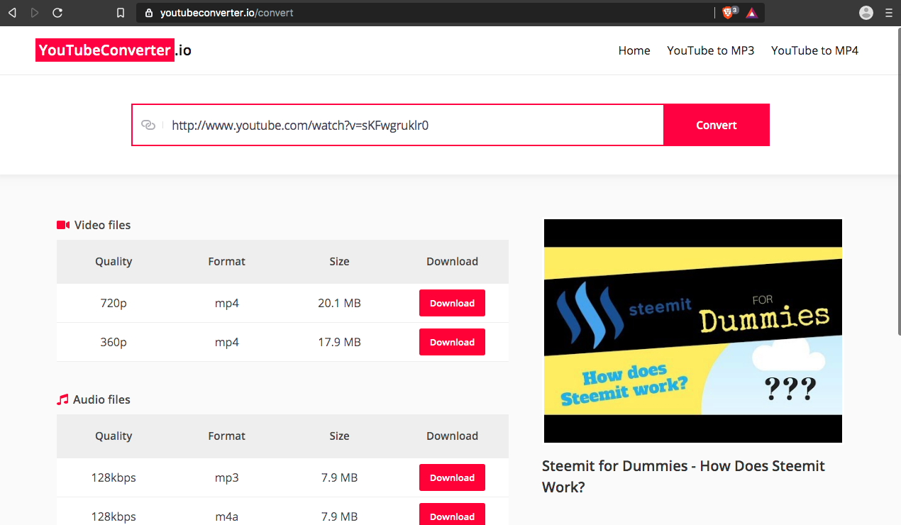Open YouTube to MP4 nav link
Screen dimensions: 901x525
[x=814, y=50]
